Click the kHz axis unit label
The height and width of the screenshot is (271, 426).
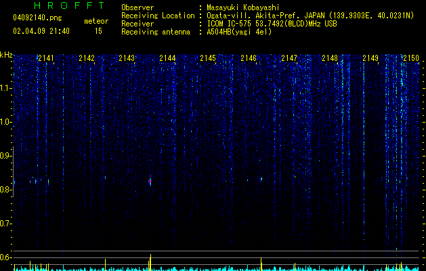(6, 55)
